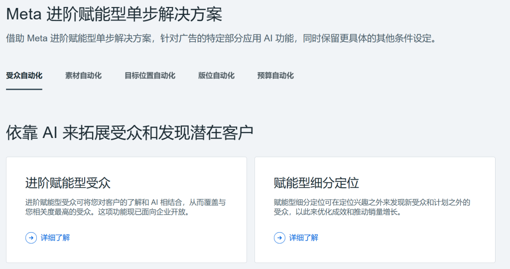
Task: Click arrow icon in 赋能型细分定位 card
Action: click(280, 238)
